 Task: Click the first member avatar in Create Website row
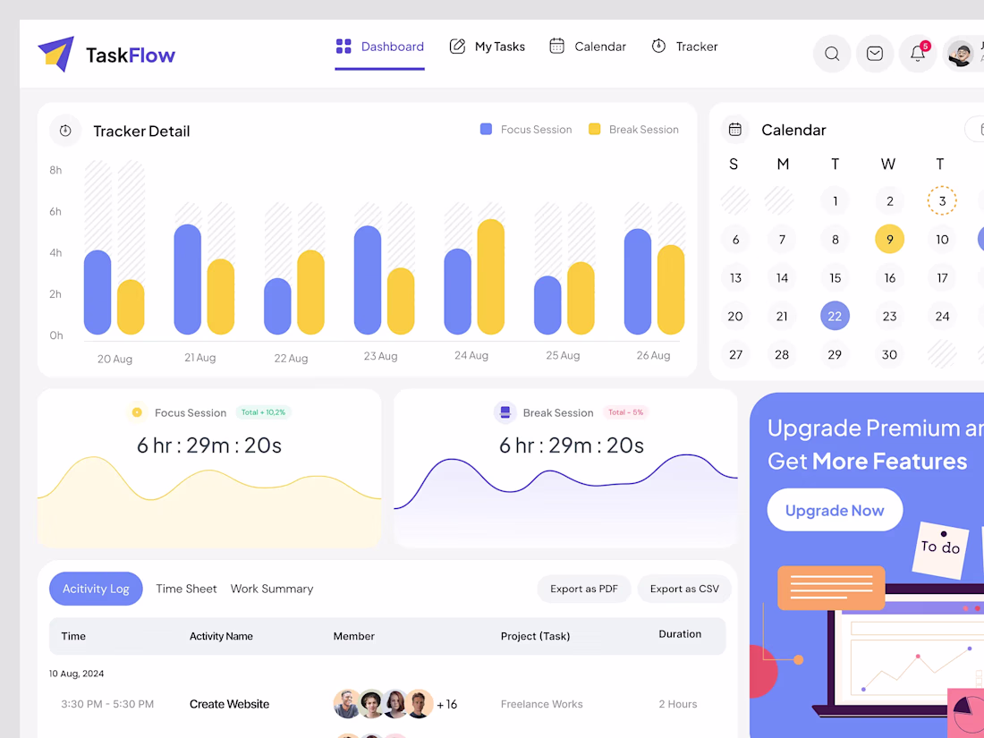click(347, 703)
